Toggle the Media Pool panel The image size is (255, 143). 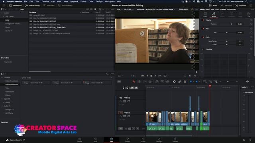pos(16,6)
